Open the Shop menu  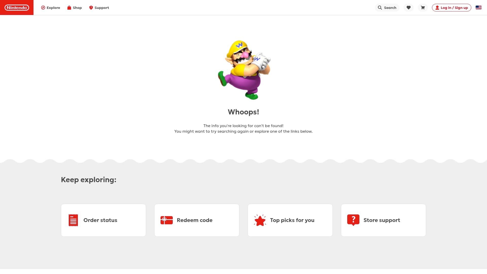74,8
